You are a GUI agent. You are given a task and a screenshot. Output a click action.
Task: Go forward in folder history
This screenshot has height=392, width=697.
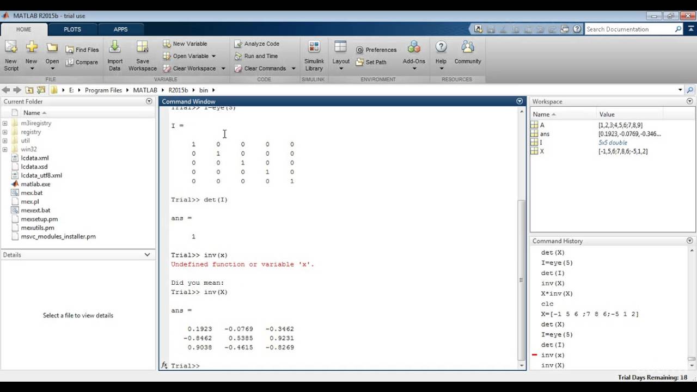(17, 90)
